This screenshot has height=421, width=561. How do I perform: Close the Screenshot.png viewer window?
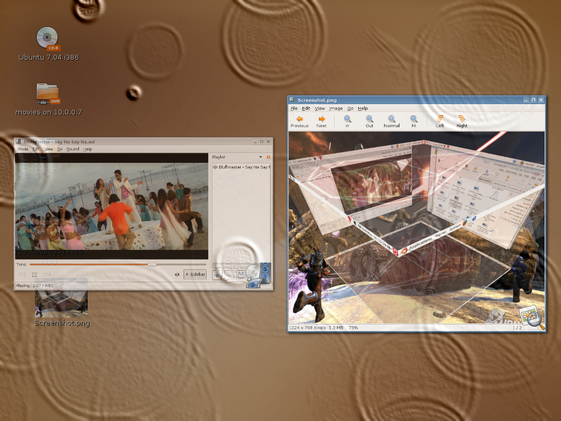tap(541, 100)
